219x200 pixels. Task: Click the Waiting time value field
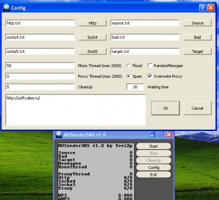point(135,87)
